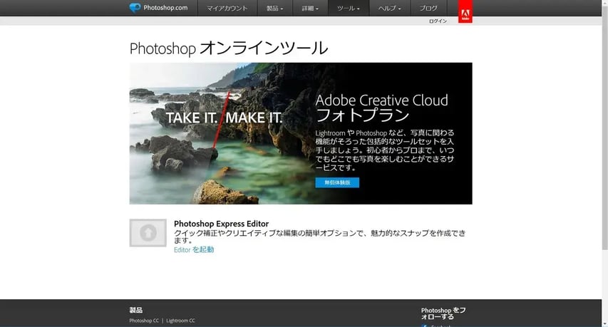The width and height of the screenshot is (608, 327).
Task: Expand the ヘルプ dropdown menu
Action: [x=389, y=8]
